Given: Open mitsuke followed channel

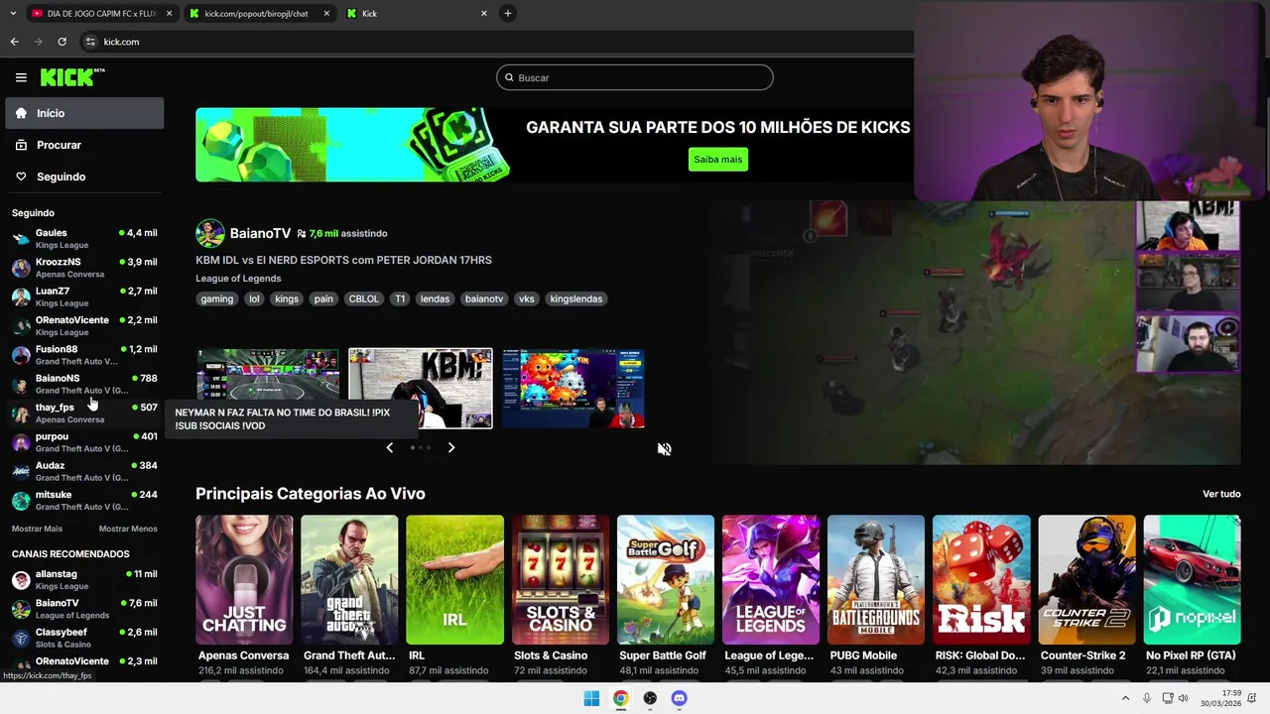Looking at the screenshot, I should (x=84, y=500).
